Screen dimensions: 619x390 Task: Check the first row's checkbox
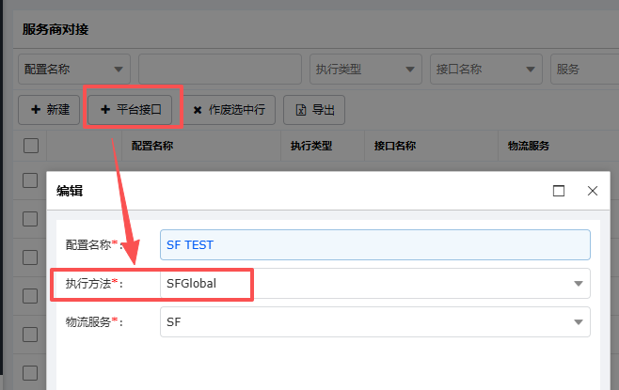(x=31, y=179)
